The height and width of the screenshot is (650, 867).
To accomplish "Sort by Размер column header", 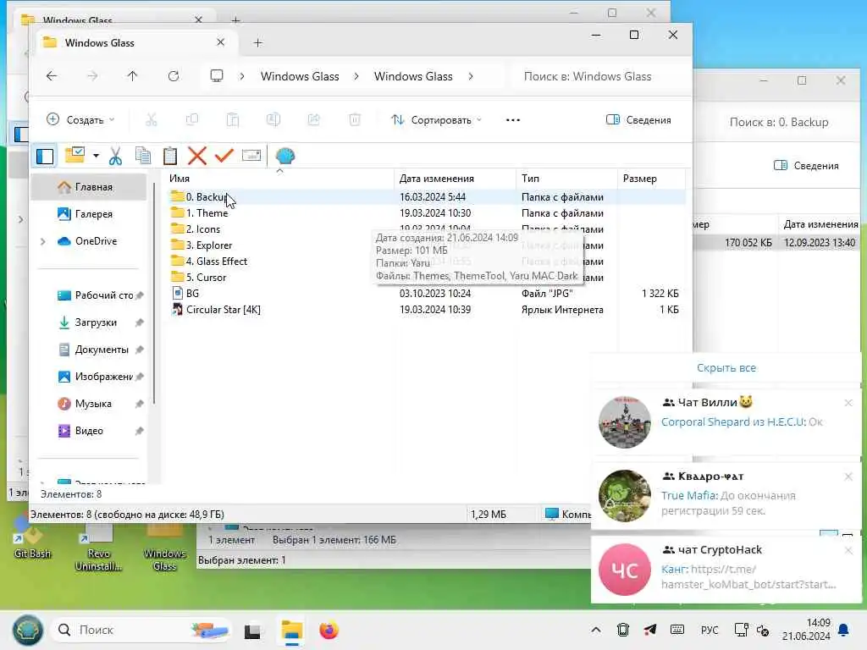I will point(651,179).
